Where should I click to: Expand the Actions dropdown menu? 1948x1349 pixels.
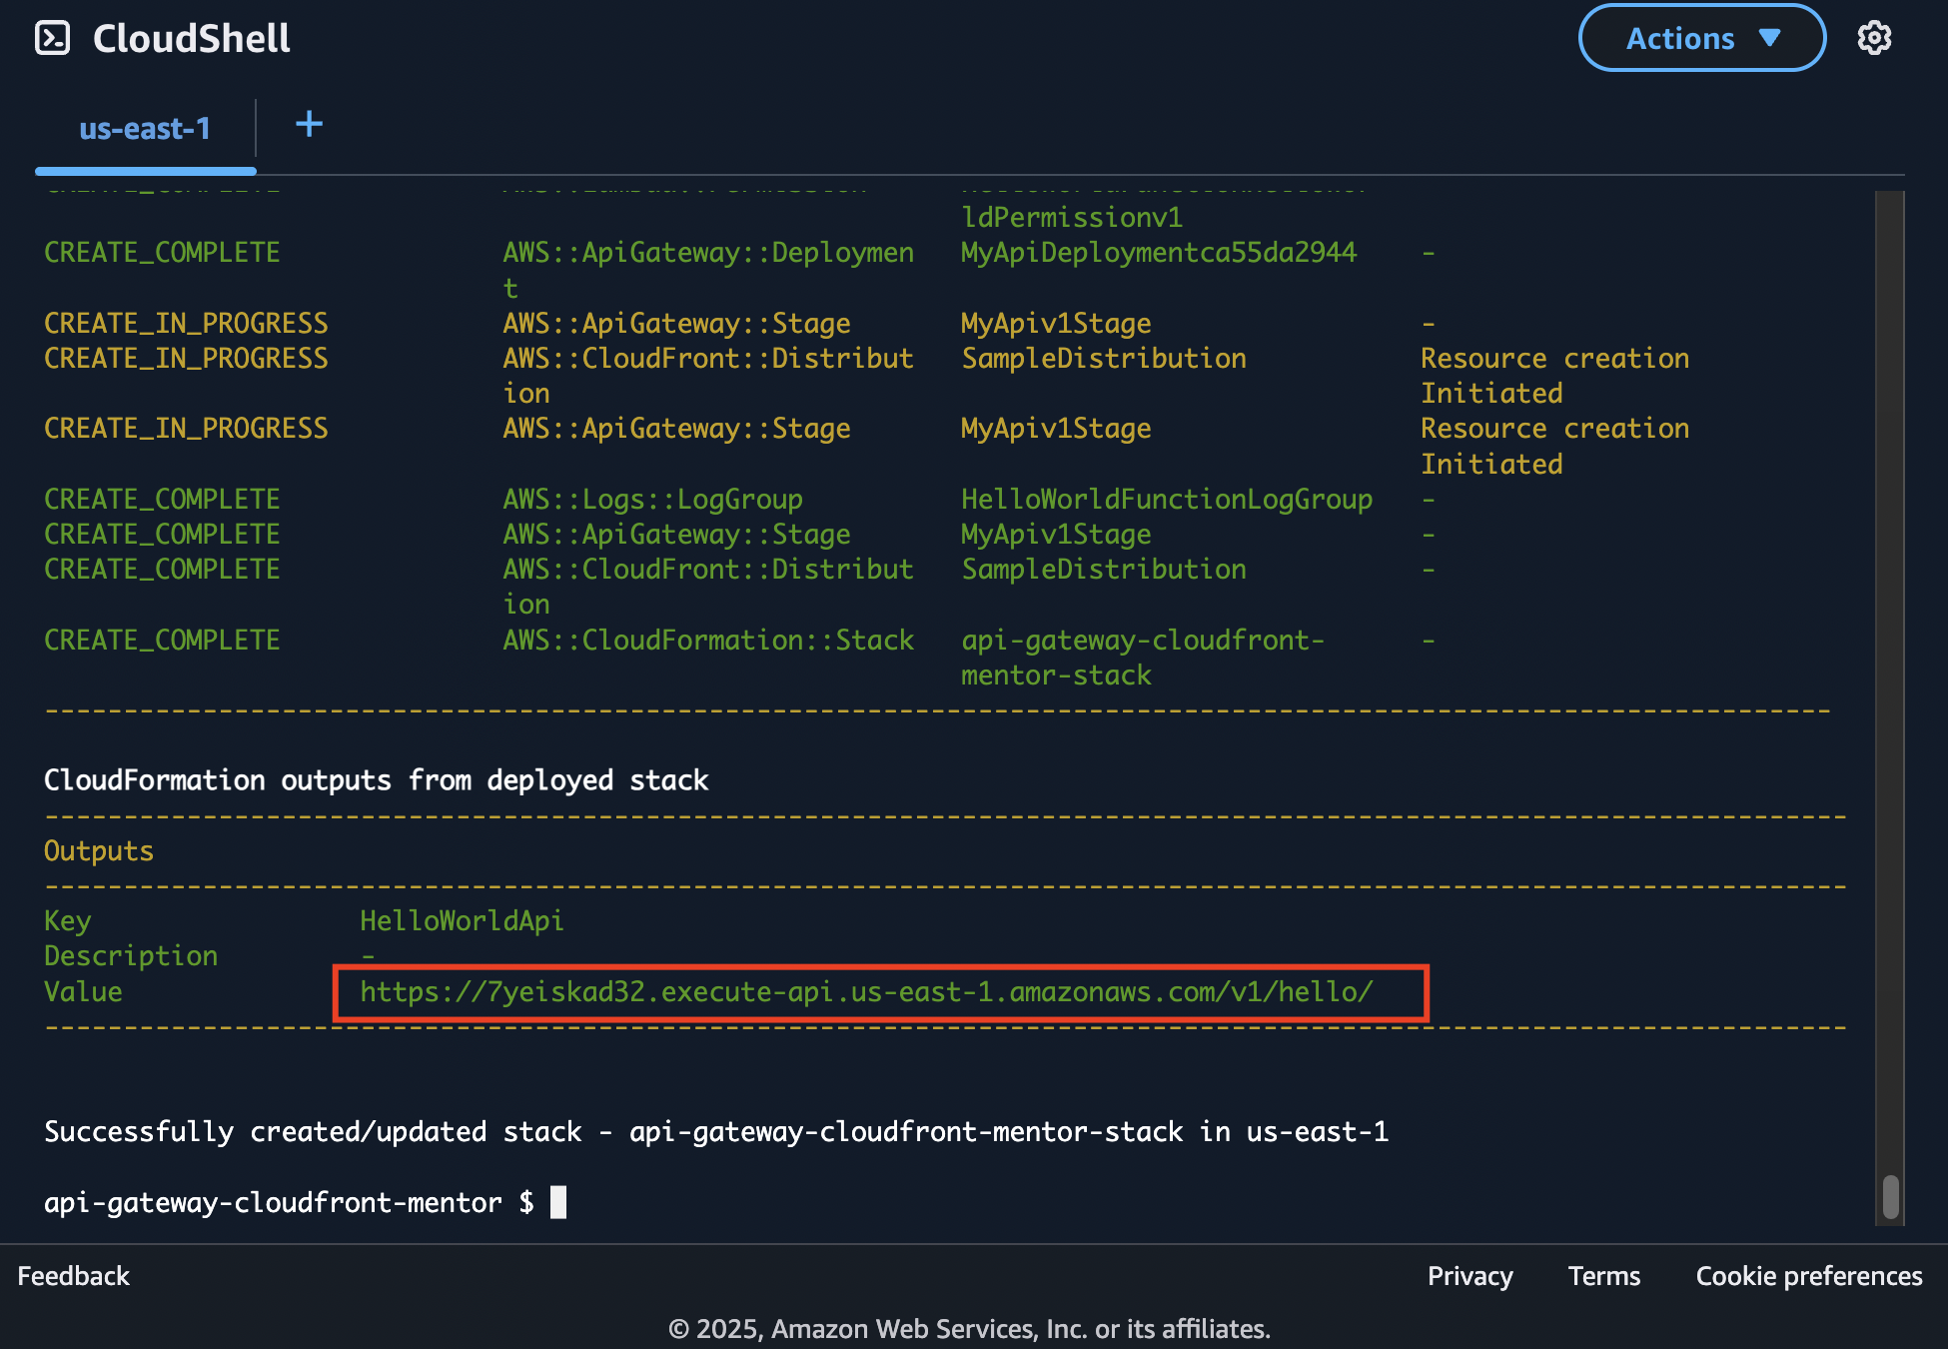(1701, 38)
